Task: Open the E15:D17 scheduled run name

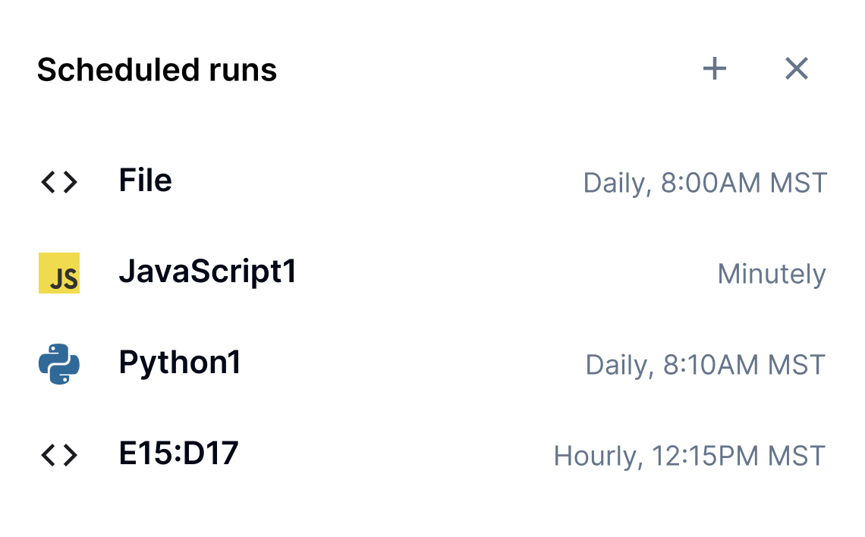Action: coord(179,454)
